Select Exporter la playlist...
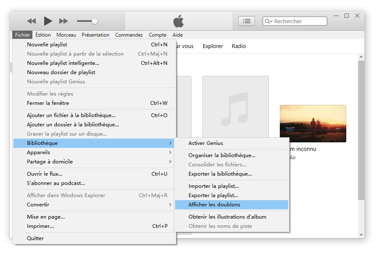This screenshot has width=377, height=254. (231, 195)
